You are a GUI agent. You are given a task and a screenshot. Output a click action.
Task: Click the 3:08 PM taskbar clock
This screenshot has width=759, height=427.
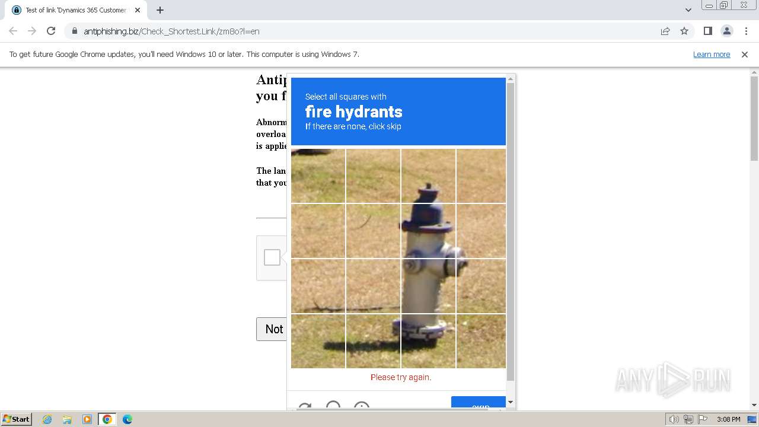pos(728,419)
